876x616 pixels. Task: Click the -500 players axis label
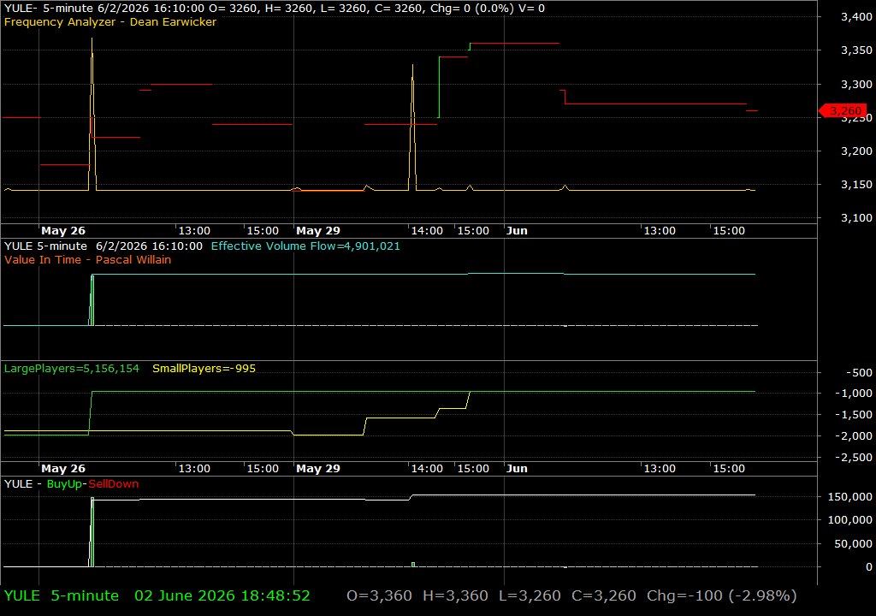859,373
